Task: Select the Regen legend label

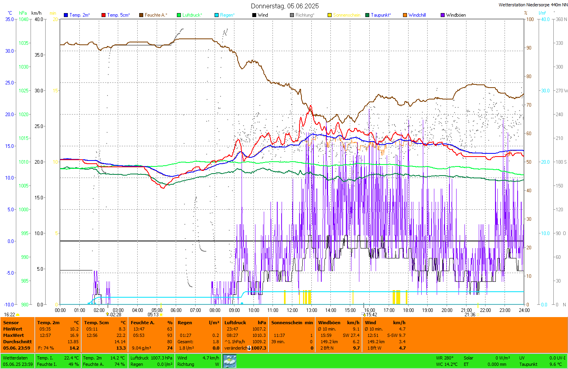Action: (227, 15)
